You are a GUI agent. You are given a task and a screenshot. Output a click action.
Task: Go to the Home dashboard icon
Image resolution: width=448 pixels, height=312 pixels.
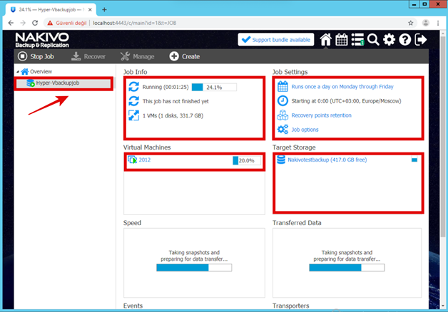coord(325,40)
